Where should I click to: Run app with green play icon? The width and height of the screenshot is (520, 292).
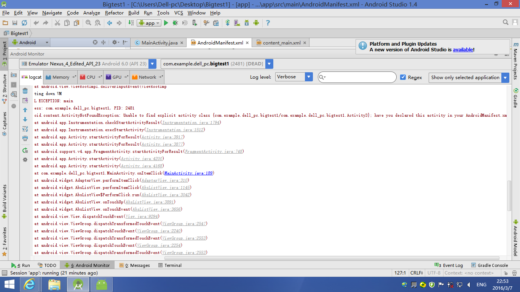point(166,23)
